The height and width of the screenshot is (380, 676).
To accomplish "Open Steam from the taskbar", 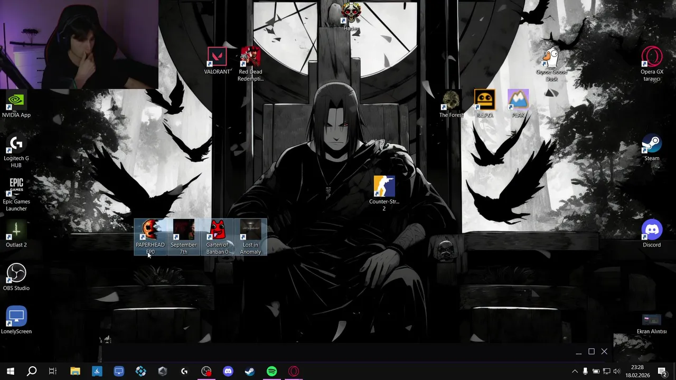I will [x=250, y=372].
